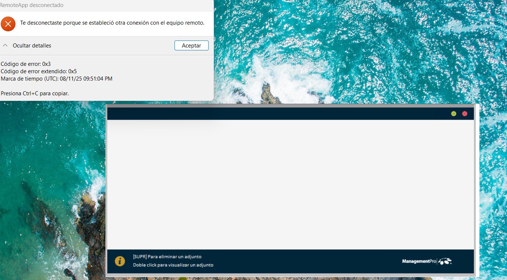Select the 'Código de error: 0x3' line

click(26, 64)
